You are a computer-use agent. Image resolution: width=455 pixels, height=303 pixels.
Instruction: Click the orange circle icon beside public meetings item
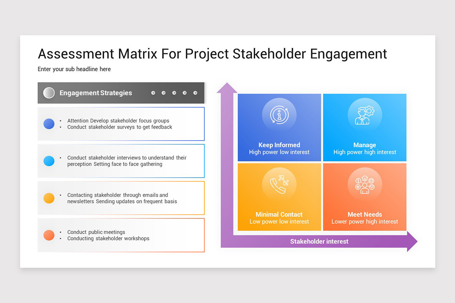pyautogui.click(x=49, y=235)
